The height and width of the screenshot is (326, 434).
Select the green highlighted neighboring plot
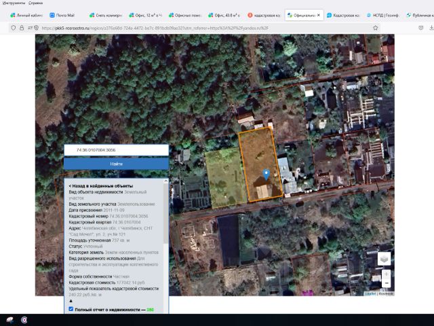(226, 177)
